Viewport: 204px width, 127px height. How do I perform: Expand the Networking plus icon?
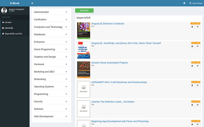pos(66,79)
